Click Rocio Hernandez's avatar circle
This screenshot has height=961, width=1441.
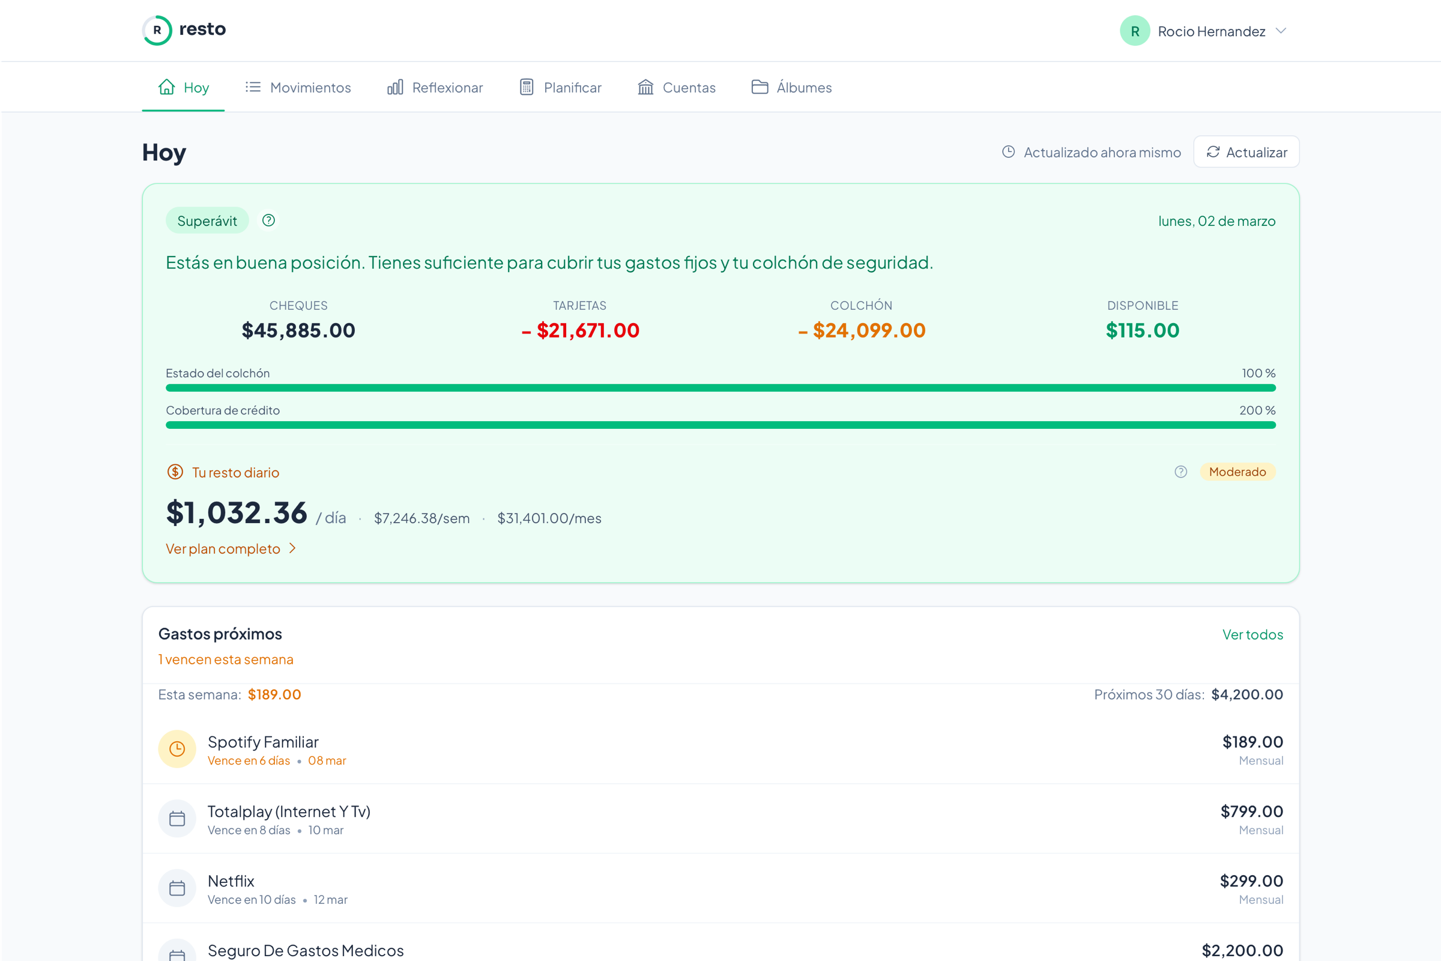(x=1135, y=31)
